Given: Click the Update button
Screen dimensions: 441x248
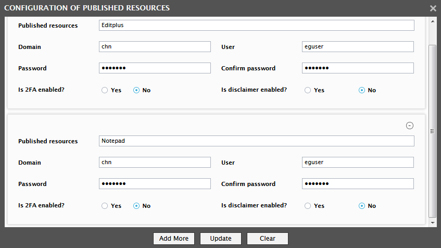Looking at the screenshot, I should [x=221, y=239].
